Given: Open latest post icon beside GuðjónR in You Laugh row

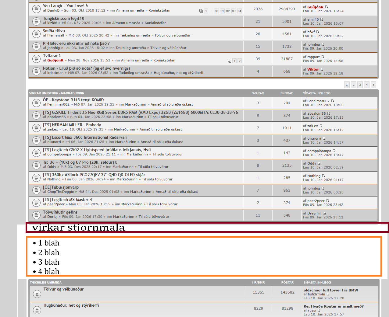Looking at the screenshot, I should point(327,7).
